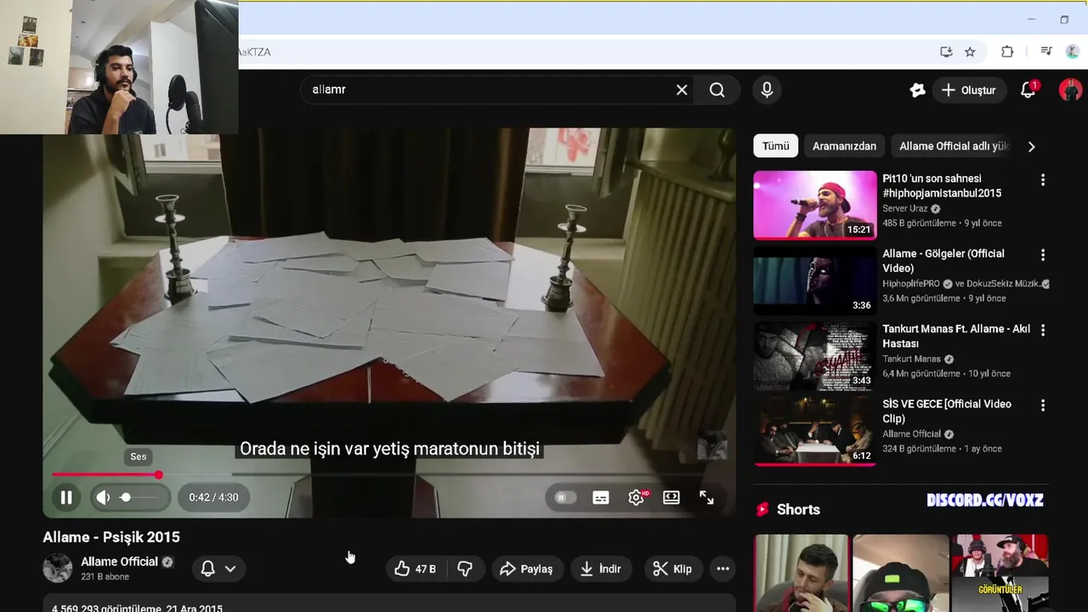This screenshot has height=612, width=1088.
Task: Show more filter chips with right chevron
Action: [x=1031, y=146]
